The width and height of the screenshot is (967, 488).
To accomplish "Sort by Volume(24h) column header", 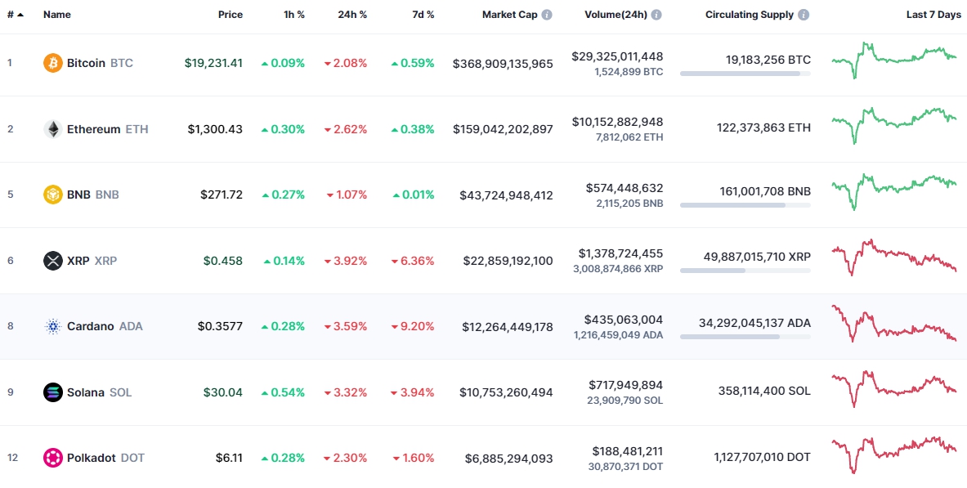I will coord(616,15).
